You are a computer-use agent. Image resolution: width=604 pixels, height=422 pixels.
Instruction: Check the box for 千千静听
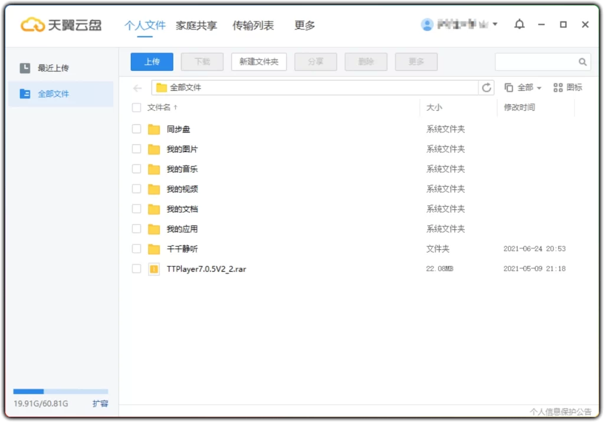coord(136,249)
